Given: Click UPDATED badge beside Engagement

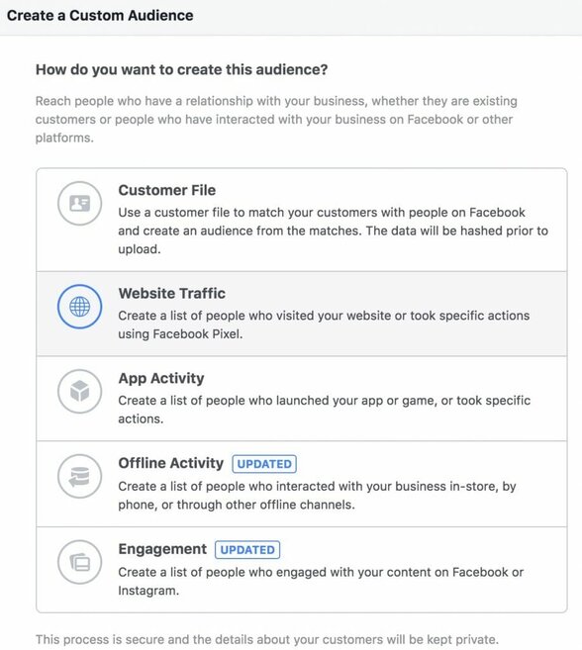Looking at the screenshot, I should [247, 550].
